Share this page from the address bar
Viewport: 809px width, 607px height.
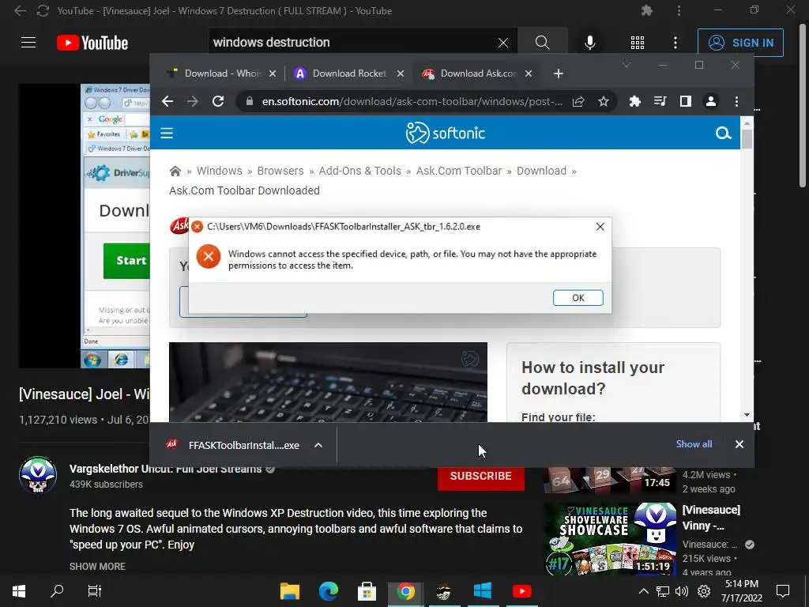pos(578,102)
